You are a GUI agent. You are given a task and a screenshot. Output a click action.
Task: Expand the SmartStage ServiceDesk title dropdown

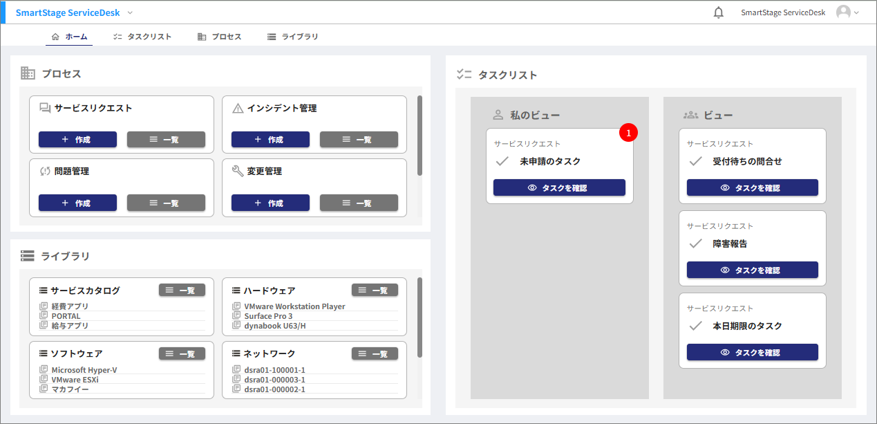[129, 12]
